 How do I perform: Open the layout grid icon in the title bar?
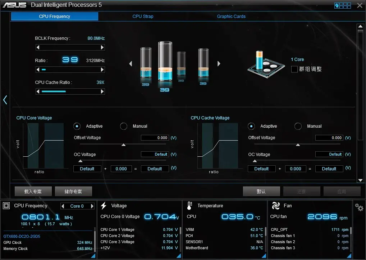[x=343, y=5]
